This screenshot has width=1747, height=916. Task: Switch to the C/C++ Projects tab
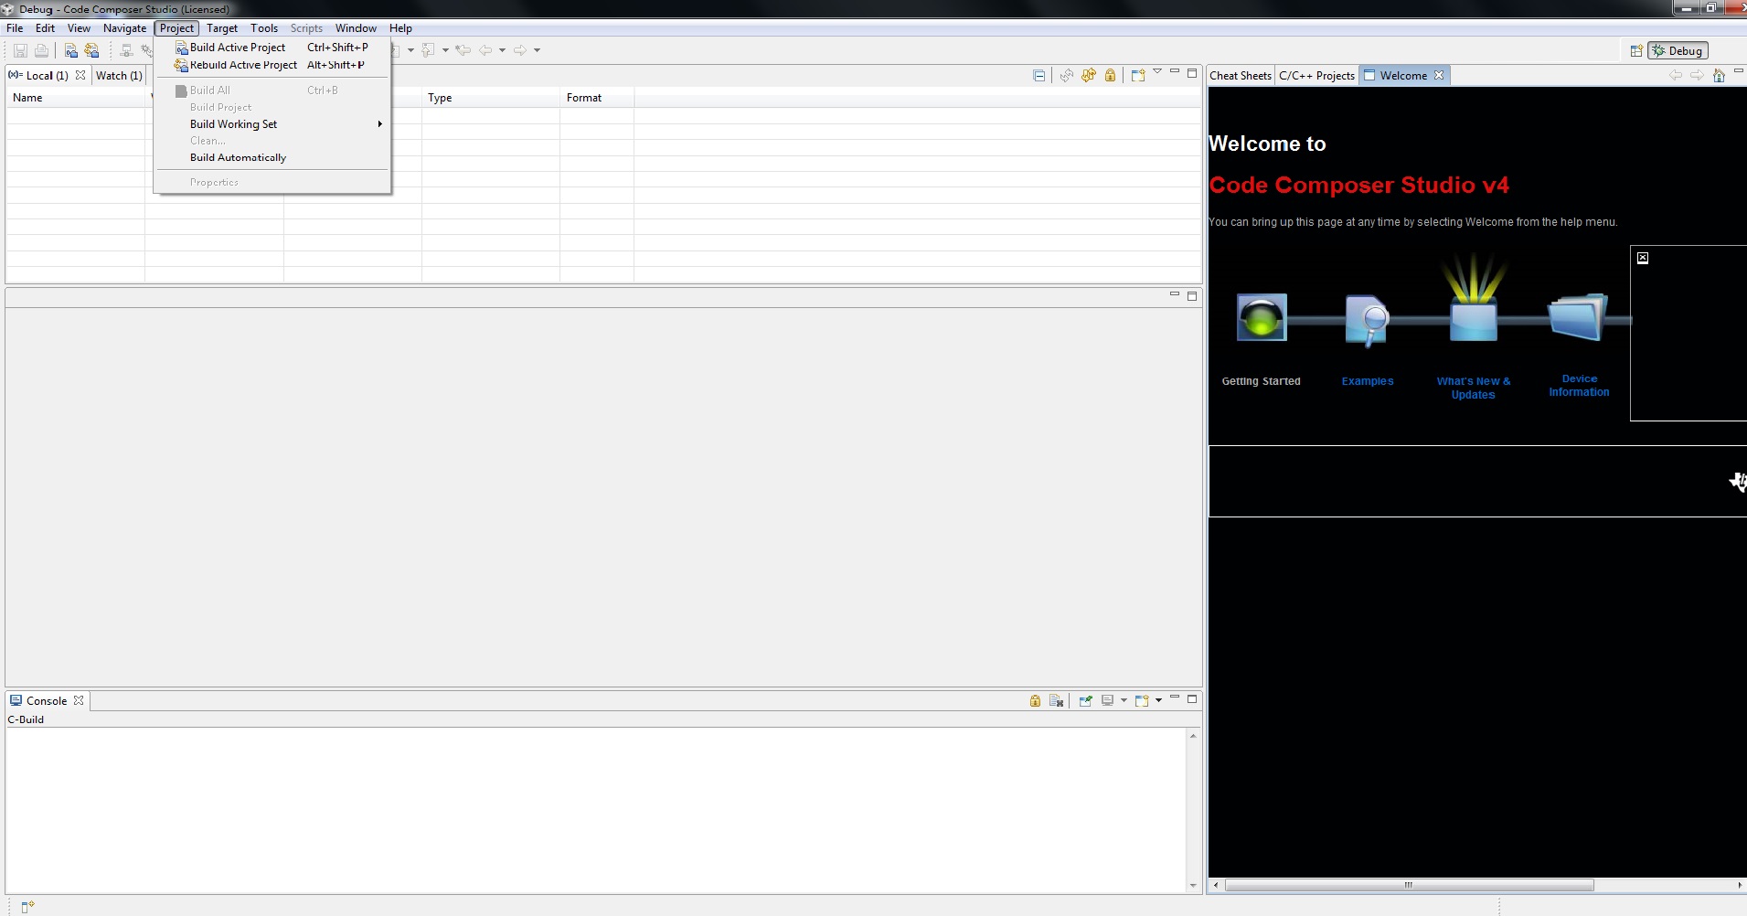(1316, 76)
